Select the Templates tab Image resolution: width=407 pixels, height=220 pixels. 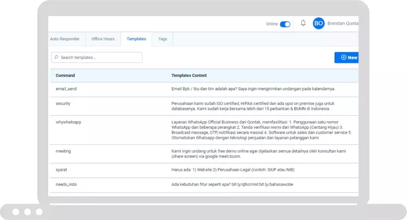(x=136, y=39)
